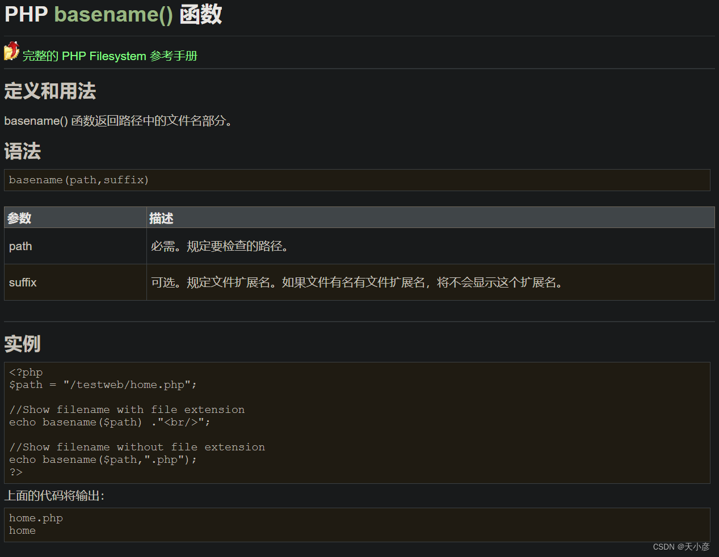719x557 pixels.
Task: Click the comment line Show filename with file extension
Action: 127,409
